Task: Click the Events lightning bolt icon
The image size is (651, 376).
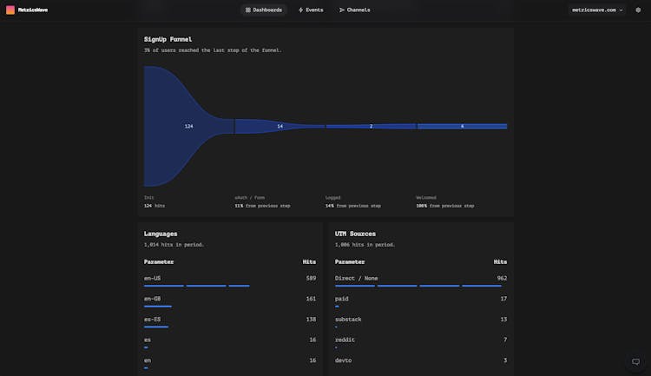Action: [300, 10]
